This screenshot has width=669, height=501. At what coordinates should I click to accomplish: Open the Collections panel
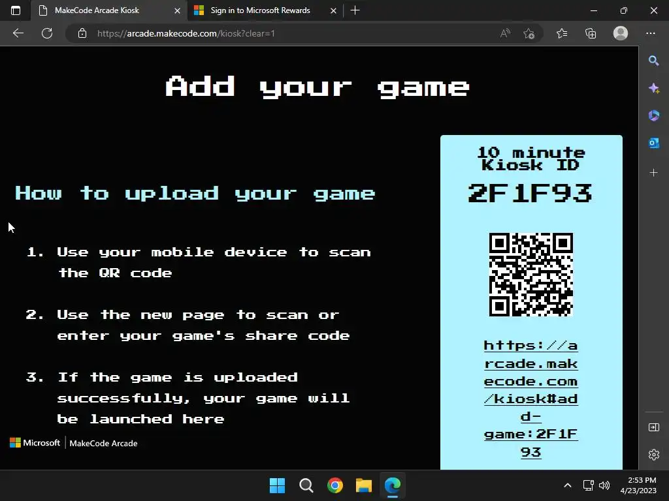point(591,33)
